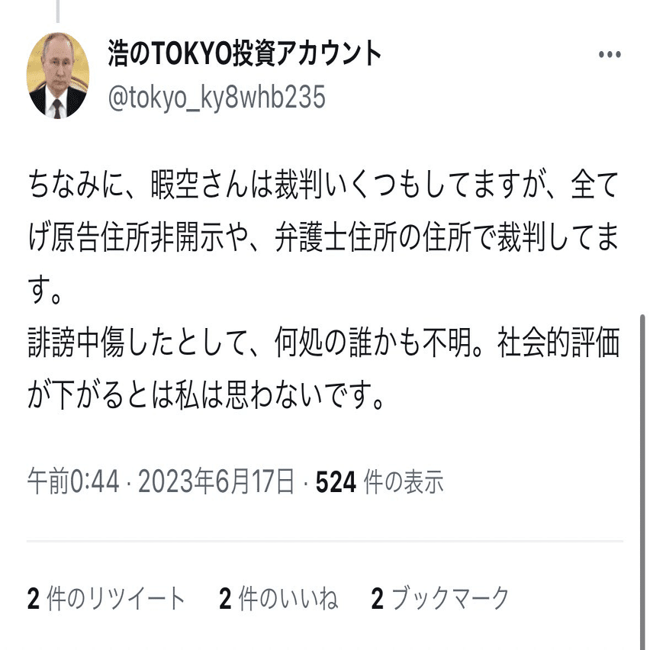Click the vertical scrollbar on right edge
The image size is (650, 650).
pyautogui.click(x=642, y=481)
